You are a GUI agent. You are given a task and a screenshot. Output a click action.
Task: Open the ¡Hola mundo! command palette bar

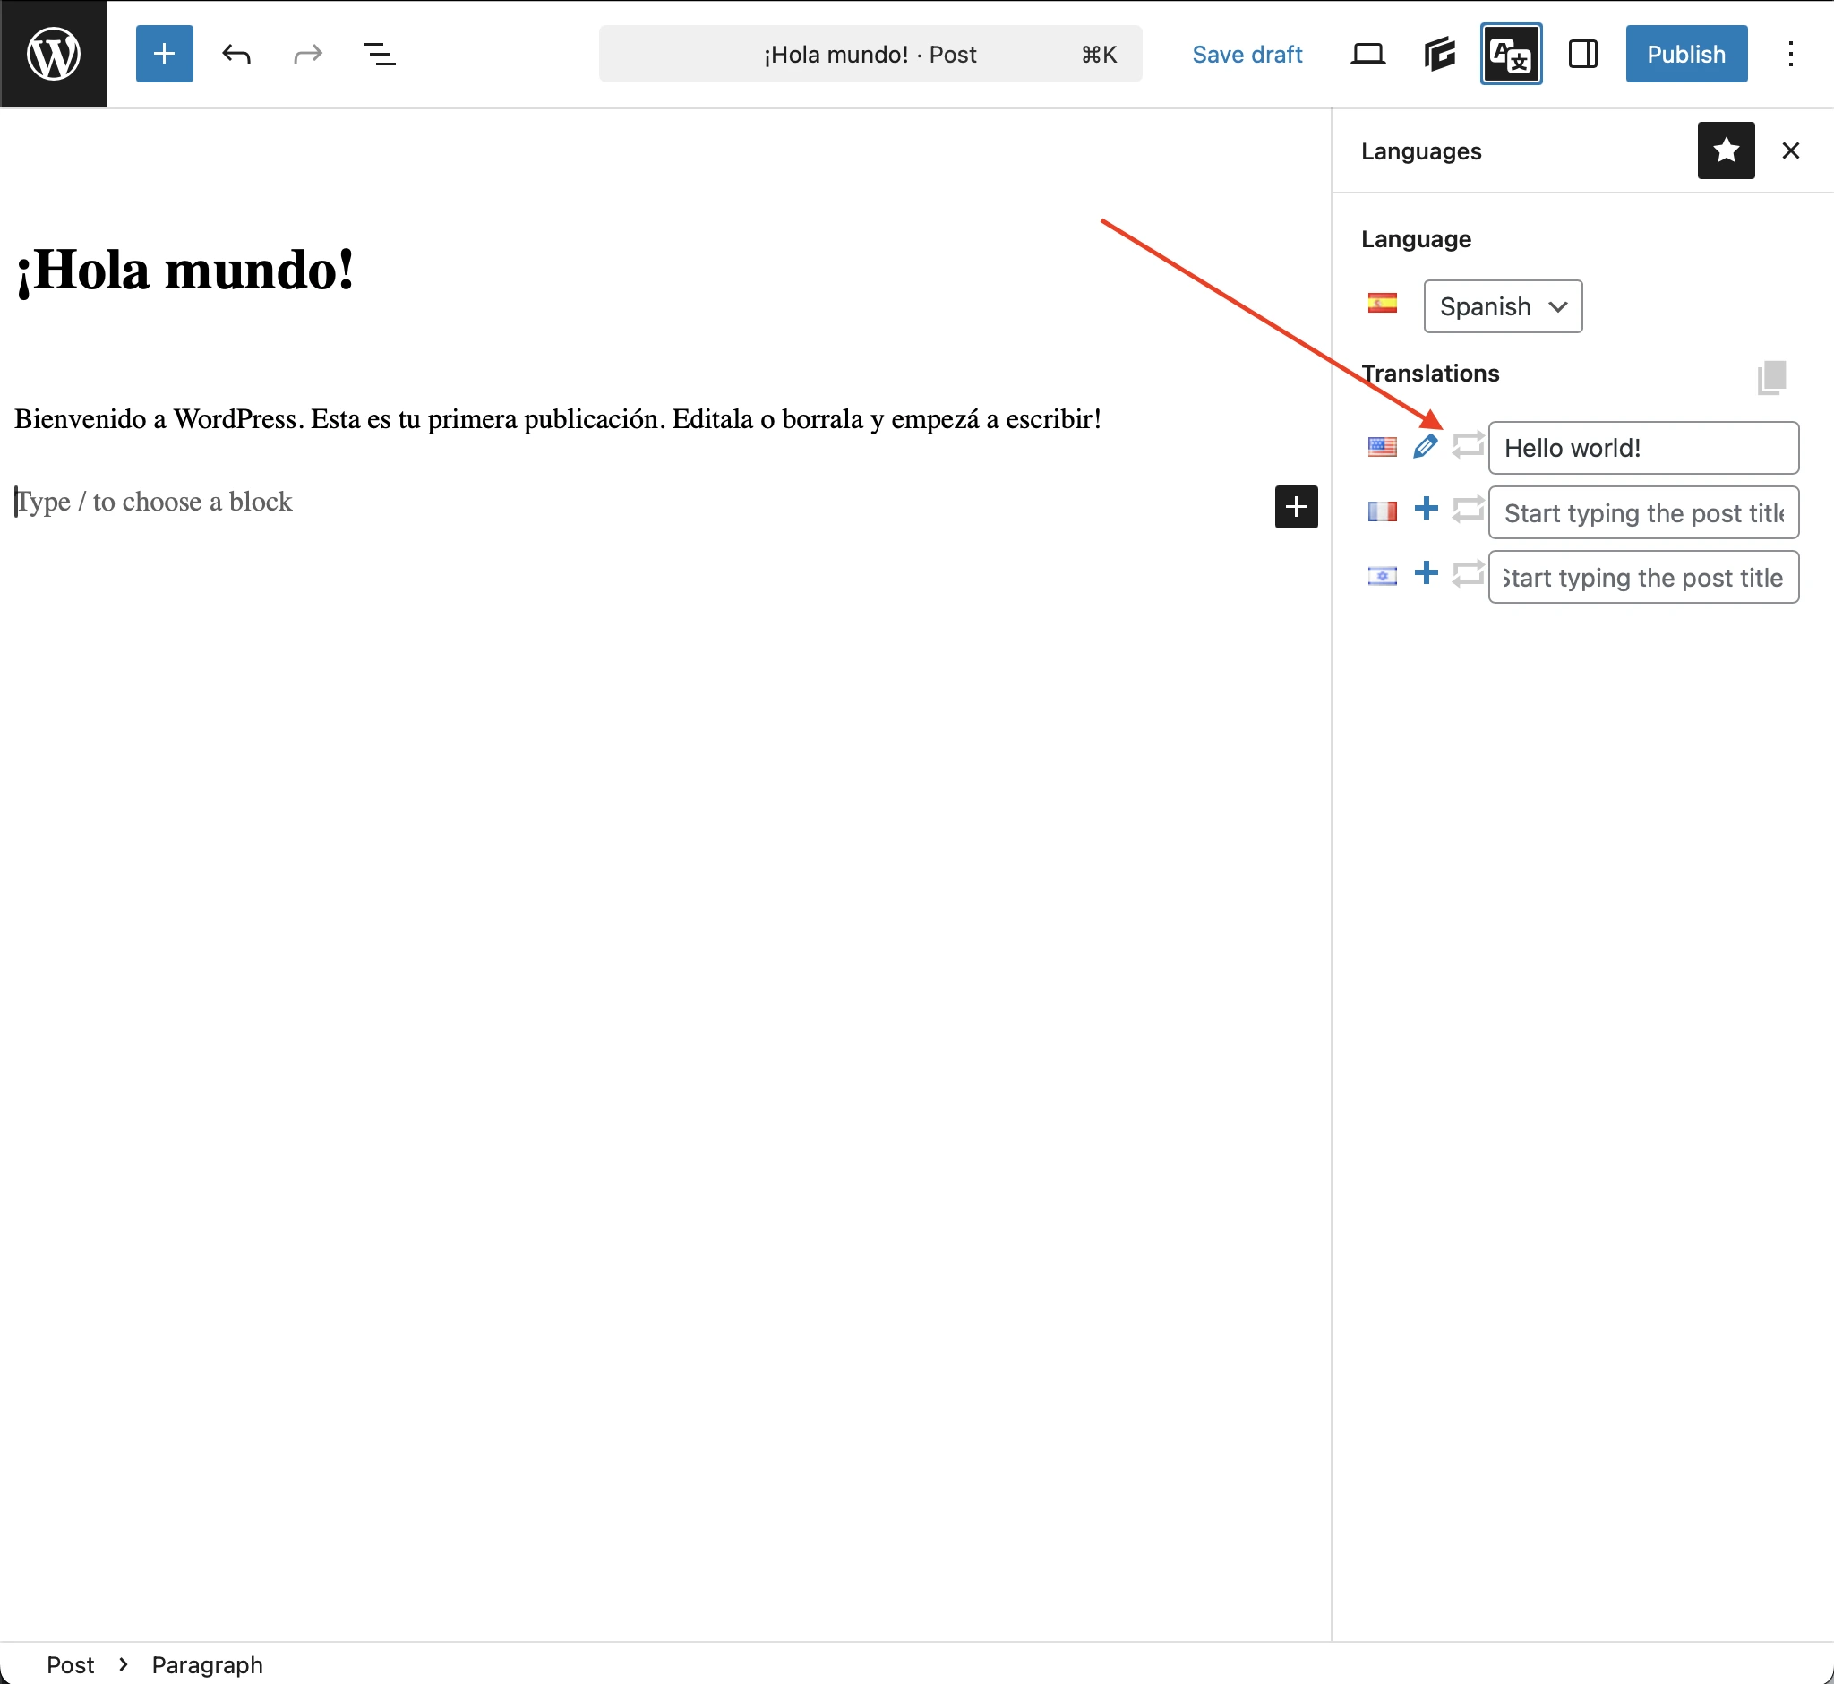[870, 54]
